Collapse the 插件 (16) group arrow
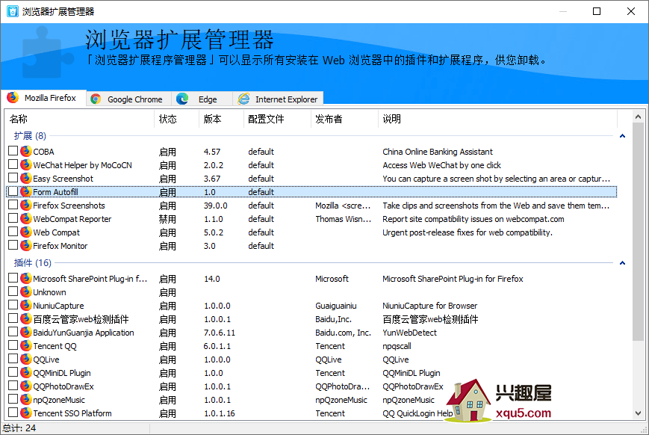 tap(622, 262)
